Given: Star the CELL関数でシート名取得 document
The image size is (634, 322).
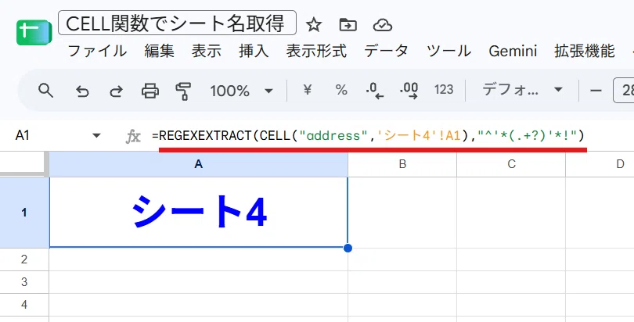Looking at the screenshot, I should click(x=314, y=25).
